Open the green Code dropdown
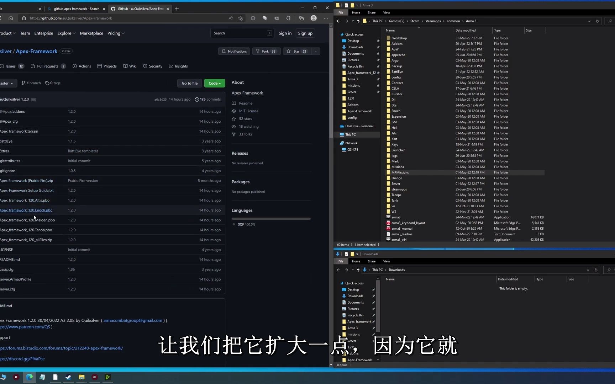The width and height of the screenshot is (615, 384). (x=215, y=83)
